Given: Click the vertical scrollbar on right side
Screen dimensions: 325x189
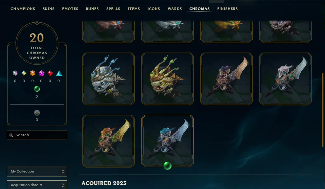Looking at the screenshot, I should tap(323, 110).
